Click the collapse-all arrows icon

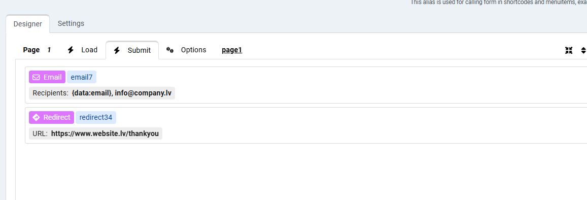(569, 50)
